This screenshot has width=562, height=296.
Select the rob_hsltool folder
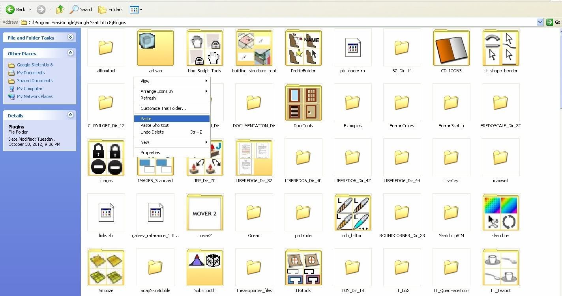(353, 216)
